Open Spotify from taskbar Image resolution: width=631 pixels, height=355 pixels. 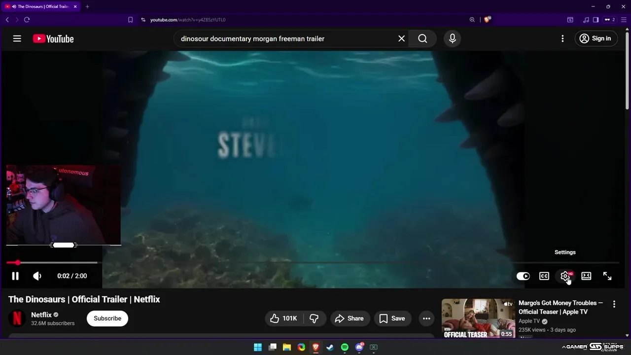tap(345, 347)
